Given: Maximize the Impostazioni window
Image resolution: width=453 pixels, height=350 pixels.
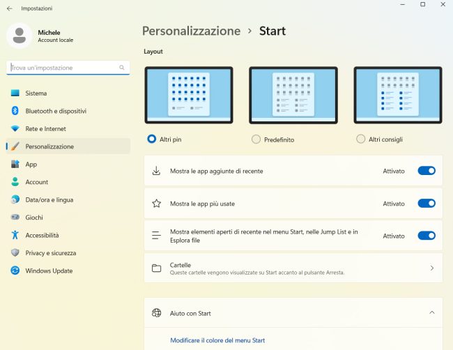Looking at the screenshot, I should pyautogui.click(x=422, y=4).
